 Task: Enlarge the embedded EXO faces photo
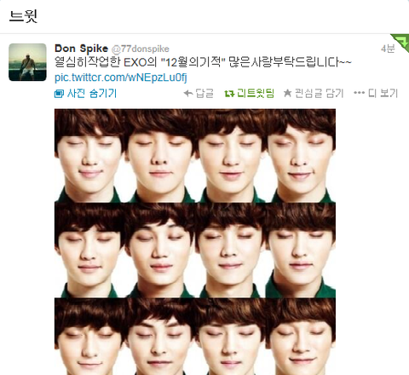(x=195, y=242)
